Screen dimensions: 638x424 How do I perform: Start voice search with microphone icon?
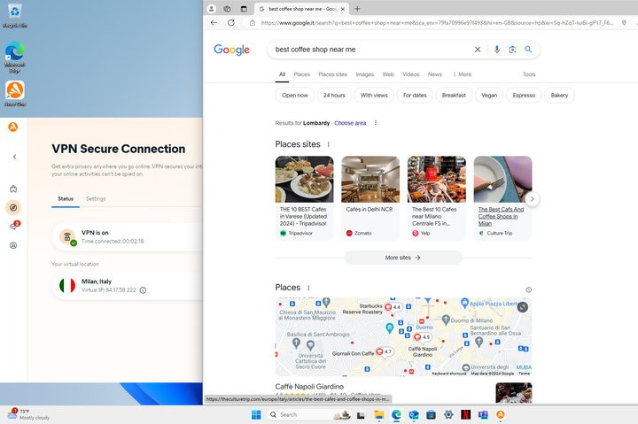click(x=497, y=50)
